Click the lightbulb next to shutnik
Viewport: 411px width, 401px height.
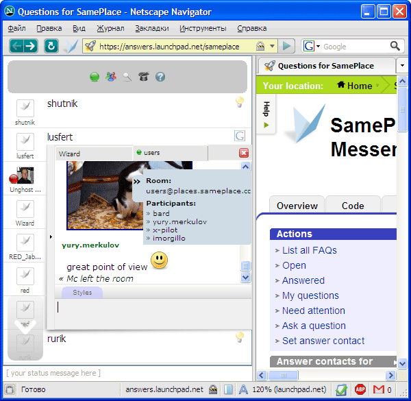tap(240, 102)
